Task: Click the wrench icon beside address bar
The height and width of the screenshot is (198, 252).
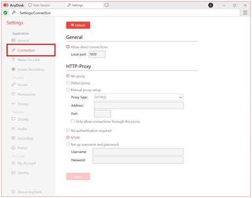Action: click(14, 13)
